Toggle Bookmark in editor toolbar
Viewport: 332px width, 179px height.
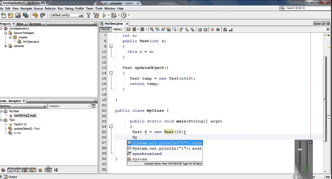click(192, 29)
